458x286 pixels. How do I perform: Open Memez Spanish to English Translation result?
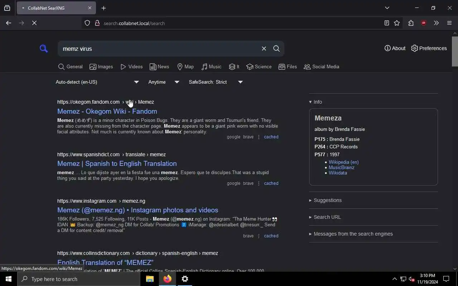[x=117, y=163]
